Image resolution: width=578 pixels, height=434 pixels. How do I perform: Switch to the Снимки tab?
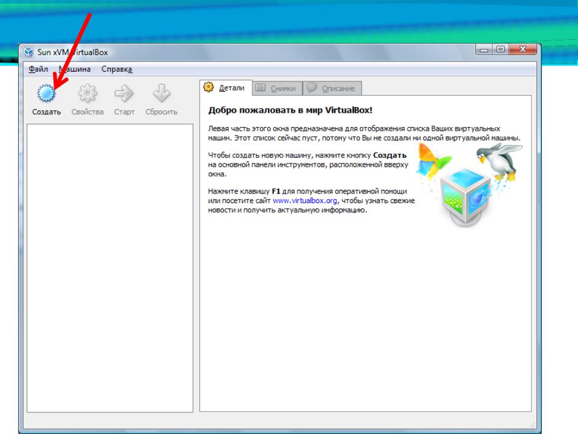point(277,88)
